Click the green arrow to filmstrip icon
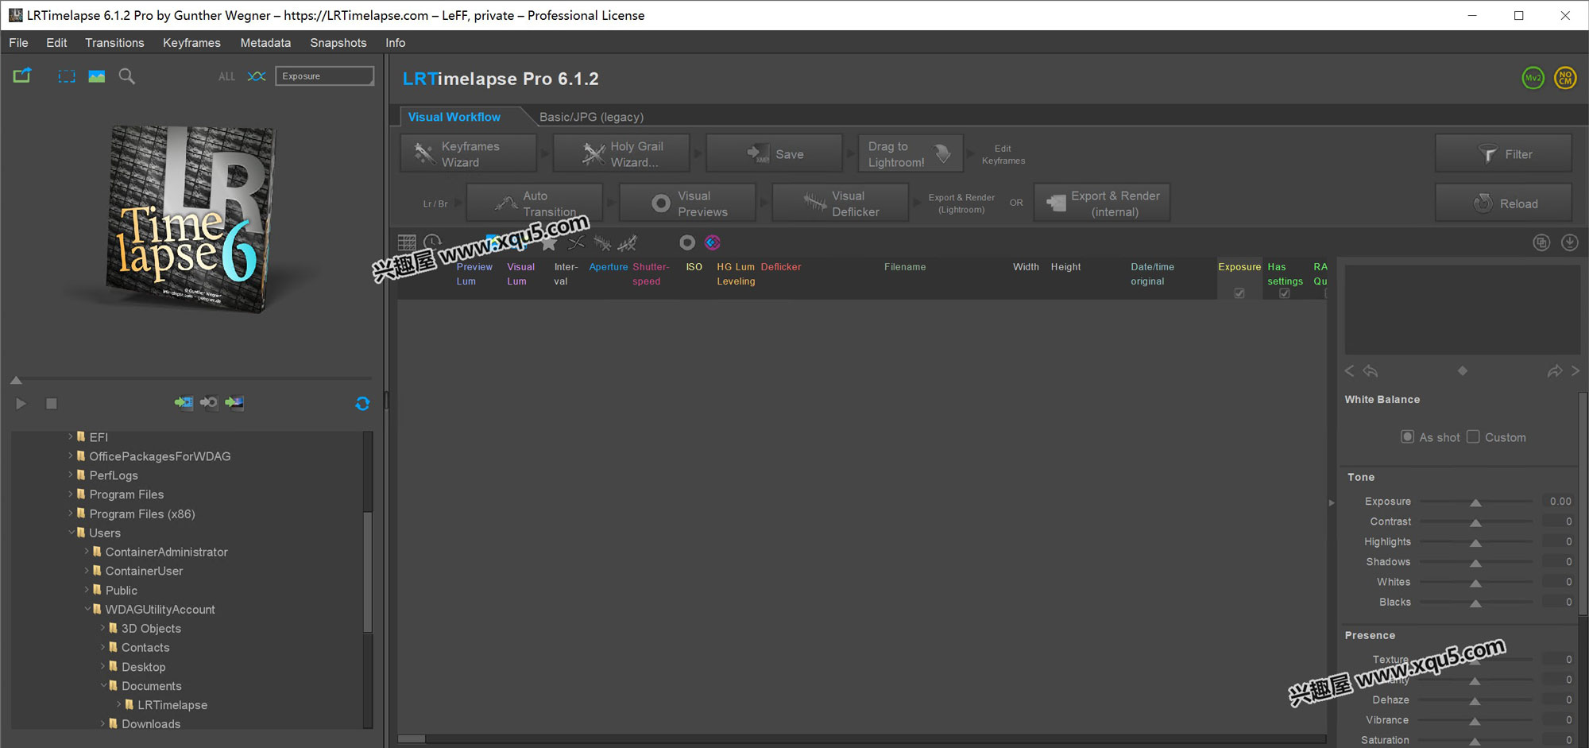The width and height of the screenshot is (1589, 748). click(184, 403)
